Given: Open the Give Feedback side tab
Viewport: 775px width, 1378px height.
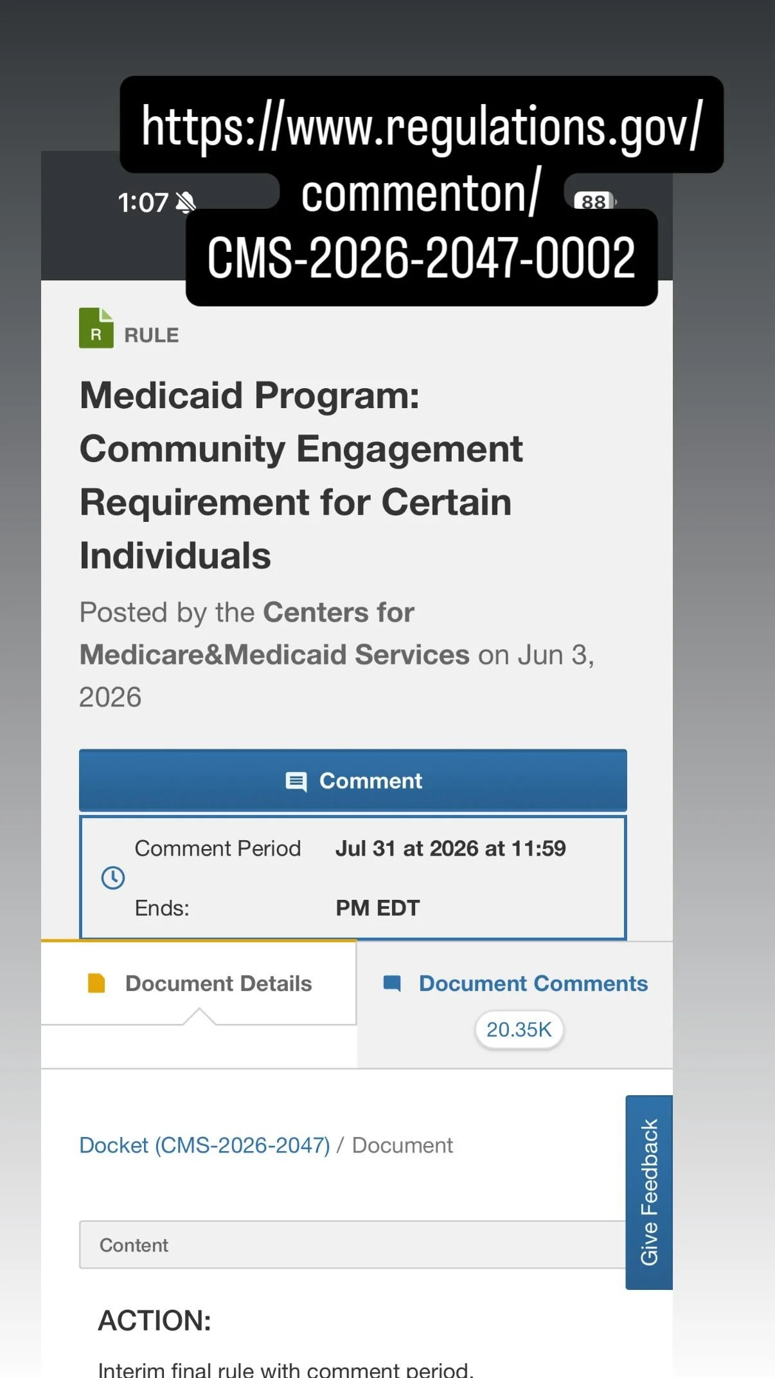Looking at the screenshot, I should point(649,1192).
